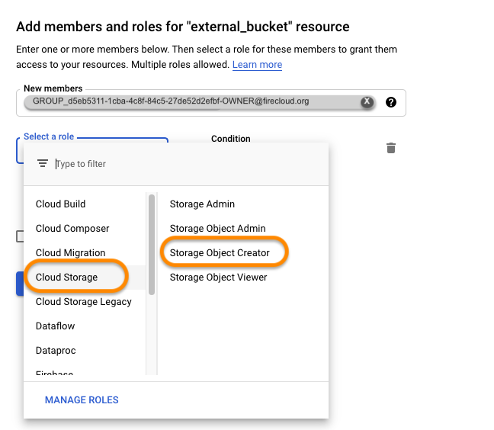Open the Learn more link

coord(257,65)
